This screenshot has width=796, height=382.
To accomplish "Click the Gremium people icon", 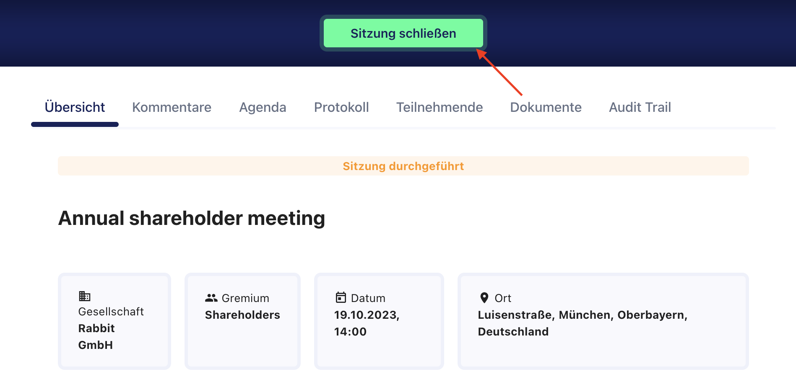I will click(211, 298).
